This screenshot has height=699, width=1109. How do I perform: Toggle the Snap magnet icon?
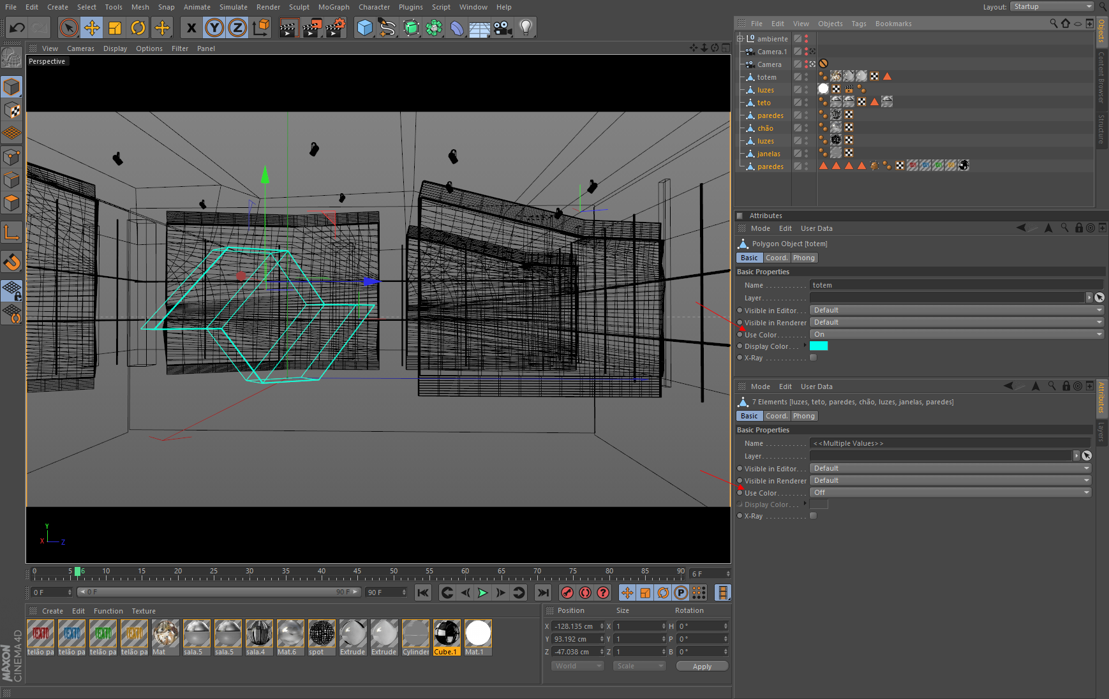pyautogui.click(x=11, y=261)
